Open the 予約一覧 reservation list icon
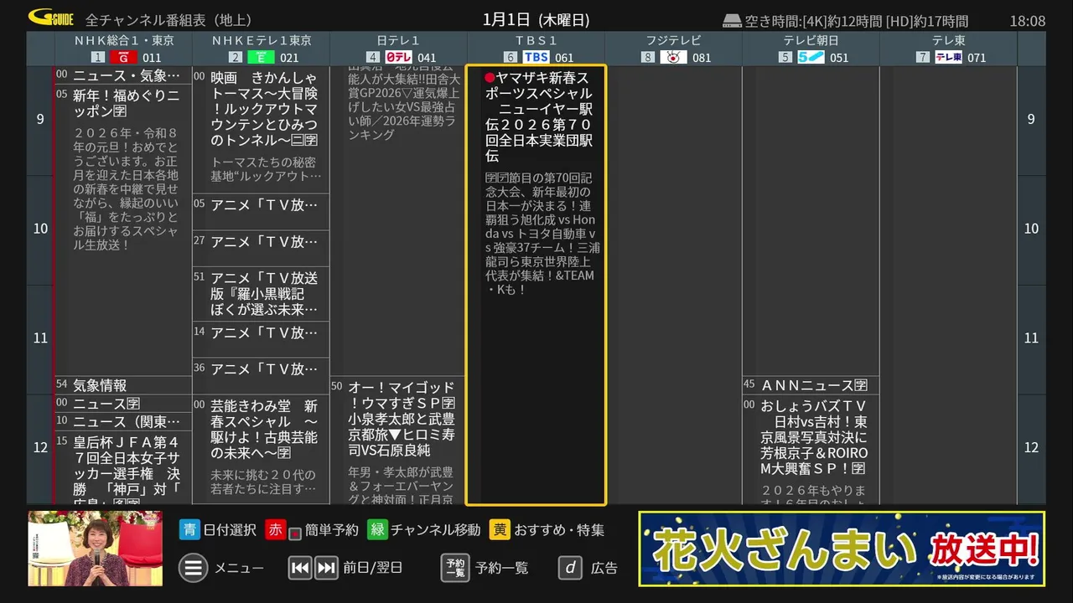Screen dimensions: 1073x603 [x=455, y=568]
